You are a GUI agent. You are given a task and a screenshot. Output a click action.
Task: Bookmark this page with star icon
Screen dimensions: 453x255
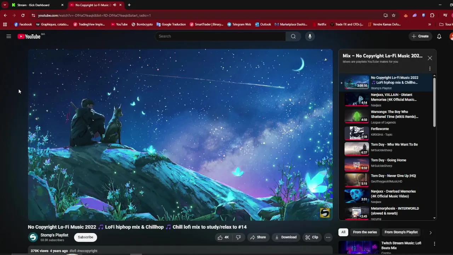[x=394, y=15]
